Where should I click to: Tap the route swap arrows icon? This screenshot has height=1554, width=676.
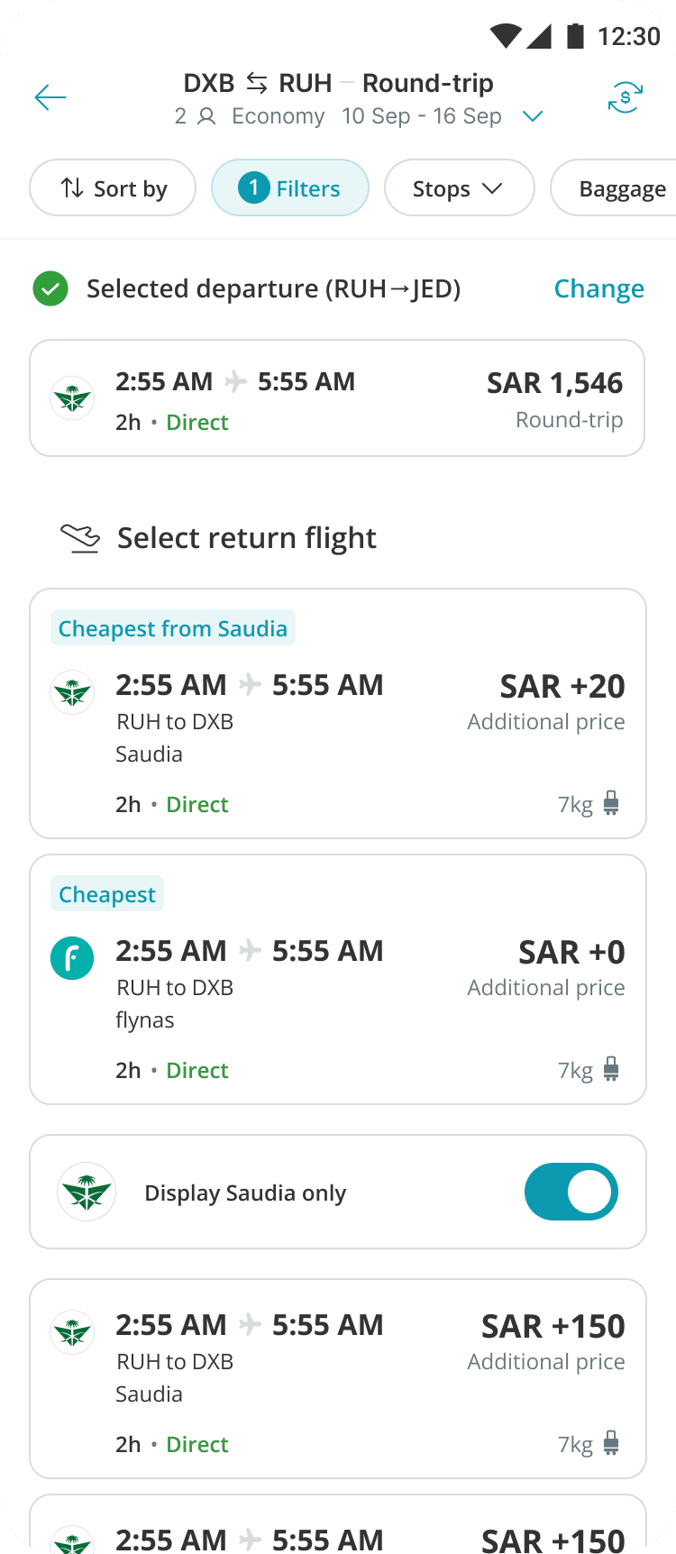[257, 84]
